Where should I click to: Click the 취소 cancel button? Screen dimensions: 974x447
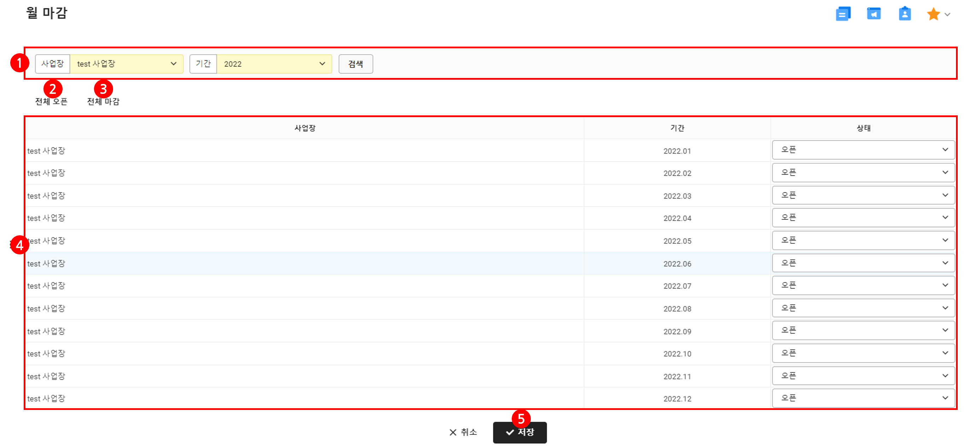(463, 432)
